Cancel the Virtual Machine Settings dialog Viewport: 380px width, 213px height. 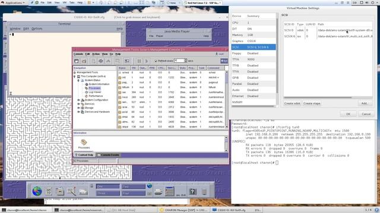click(366, 114)
